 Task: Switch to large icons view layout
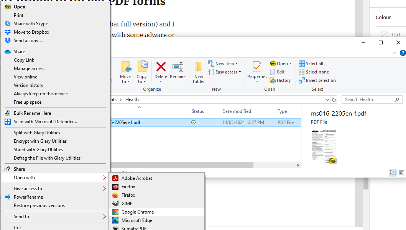[401, 173]
